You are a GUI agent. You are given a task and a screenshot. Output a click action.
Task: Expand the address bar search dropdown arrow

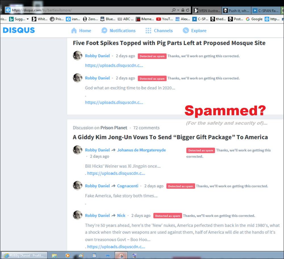[x=178, y=10]
